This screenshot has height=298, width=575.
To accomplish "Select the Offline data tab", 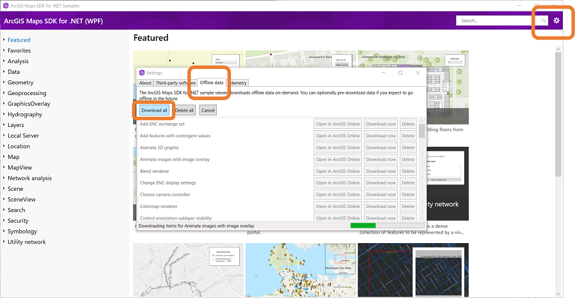I will click(212, 82).
